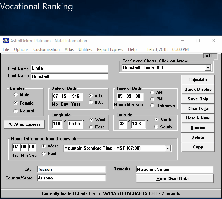
Task: Click the Copy button
Action: click(198, 147)
